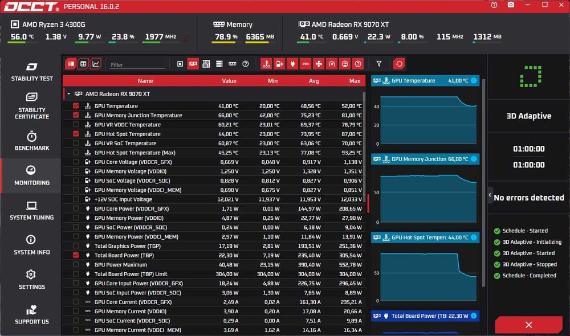570x336 pixels.
Task: Reset min/max values with the refresh icon
Action: coord(399,64)
